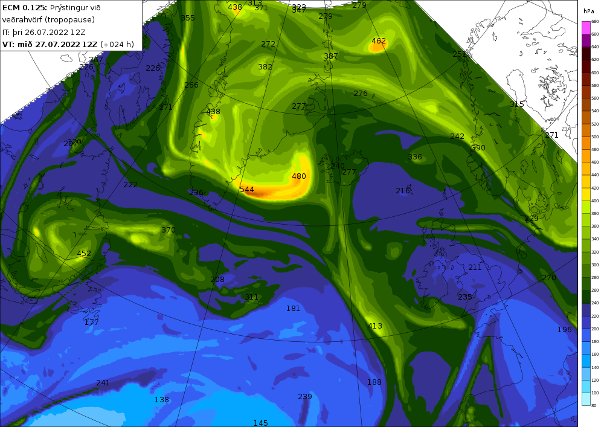Pick the dark green legend swatch above 240
The image size is (604, 427).
tap(586, 297)
